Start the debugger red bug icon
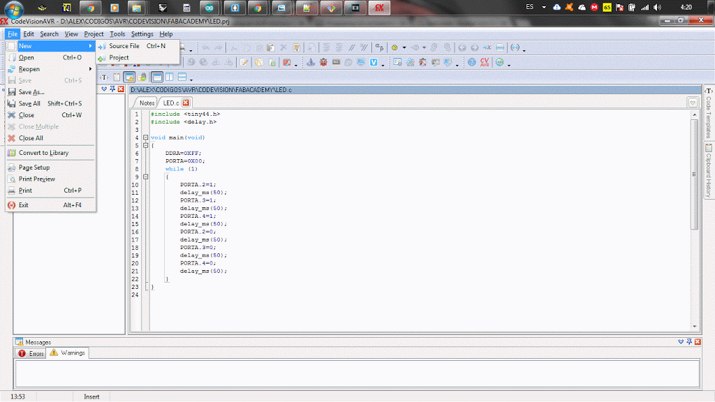Screen dimensions: 715x402 point(323,62)
